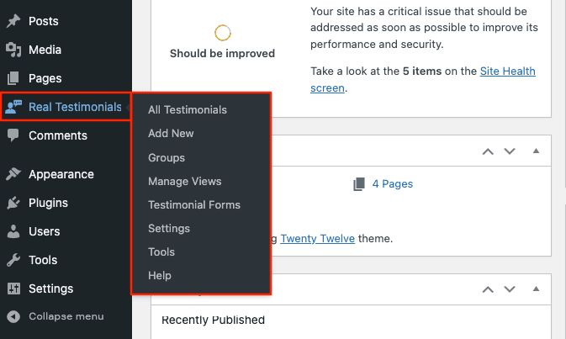Viewport: 566px width, 339px height.
Task: Select Settings in Real Testimonials submenu
Action: tap(169, 229)
